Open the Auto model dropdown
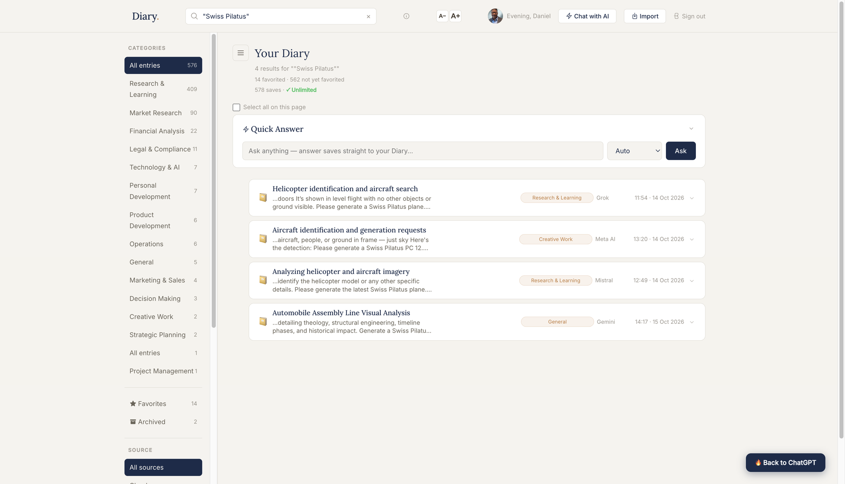The width and height of the screenshot is (845, 484). [635, 151]
